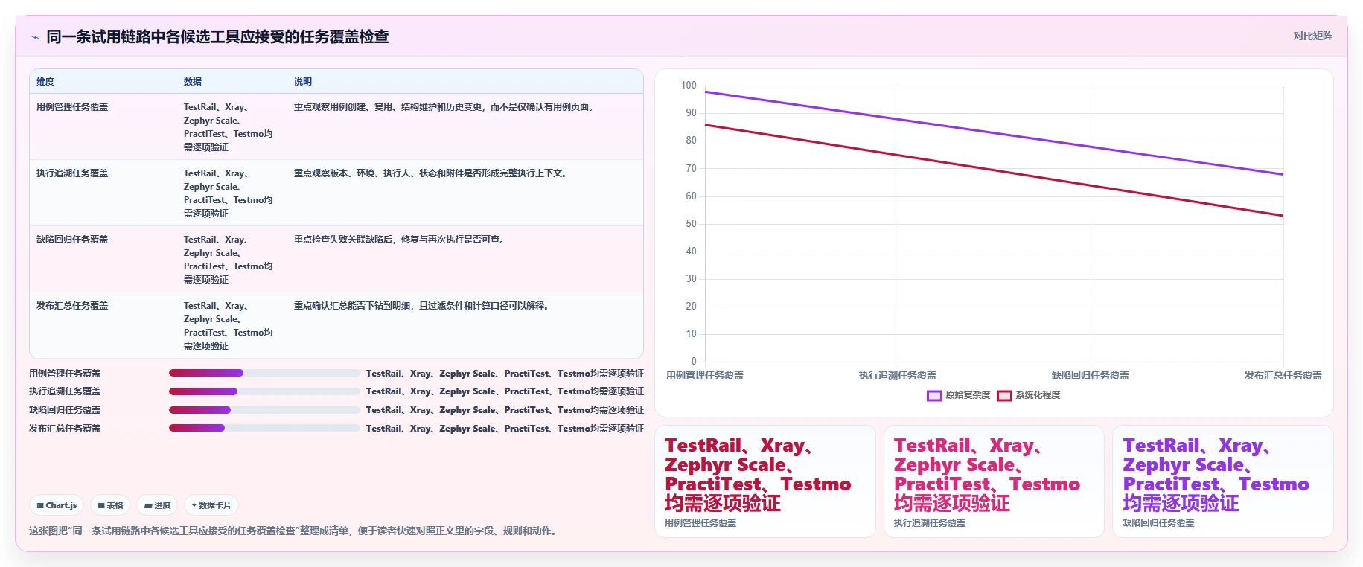
Task: Click the footer caption starting 这张图把
Action: coord(294,531)
